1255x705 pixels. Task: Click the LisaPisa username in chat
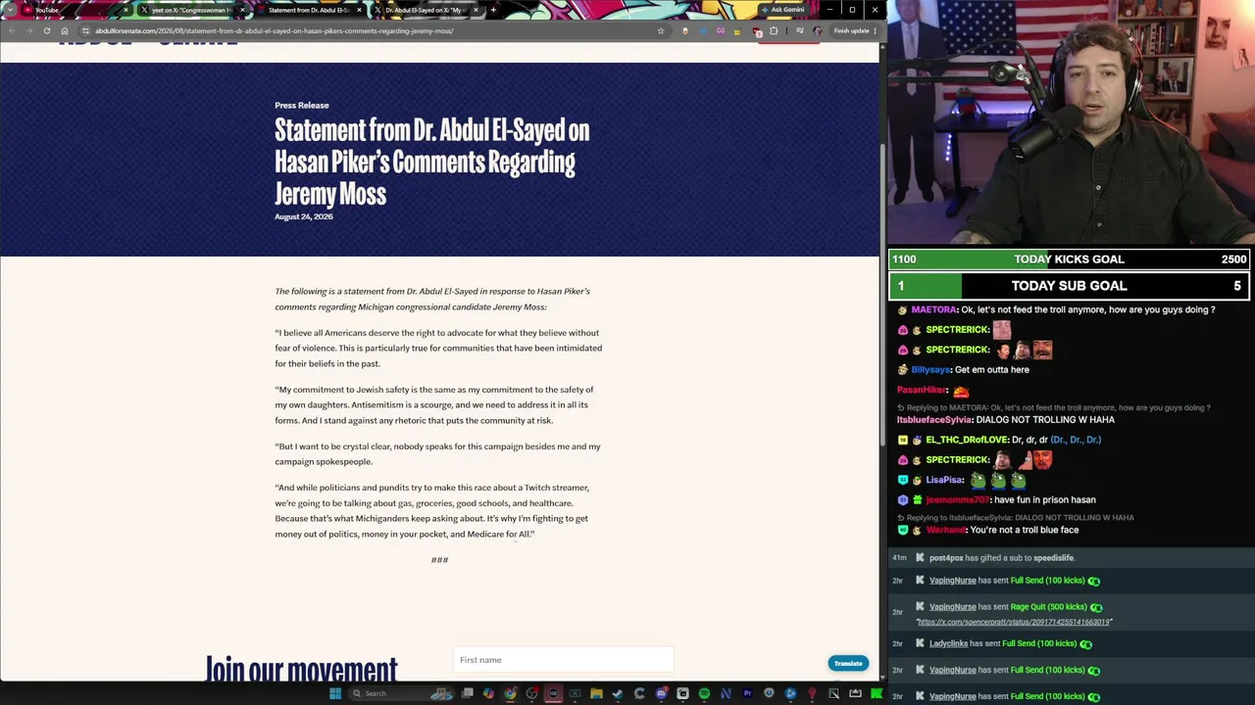pyautogui.click(x=945, y=480)
